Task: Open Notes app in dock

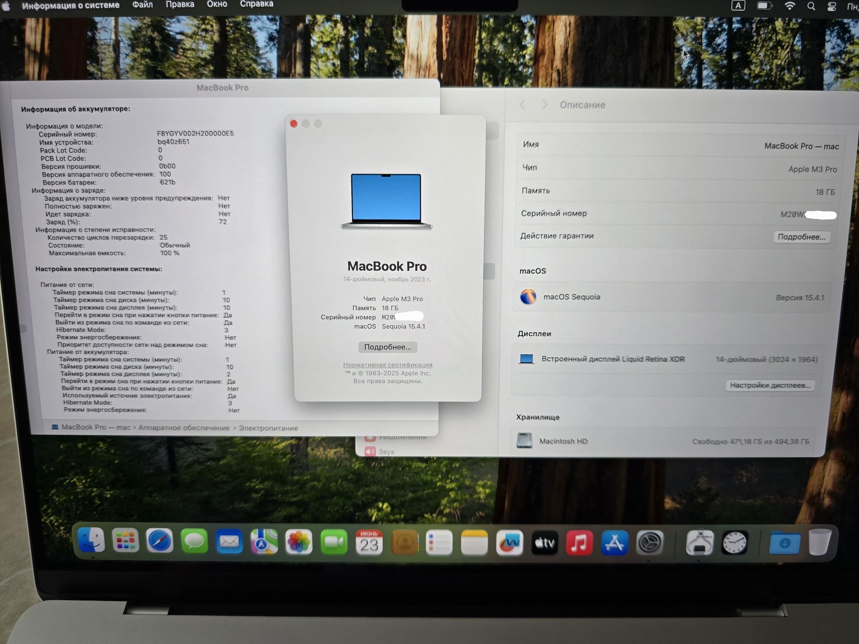Action: tap(474, 543)
